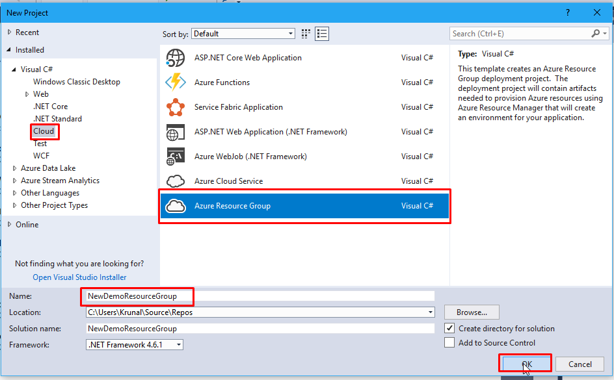Open search options dropdown arrow

click(605, 34)
